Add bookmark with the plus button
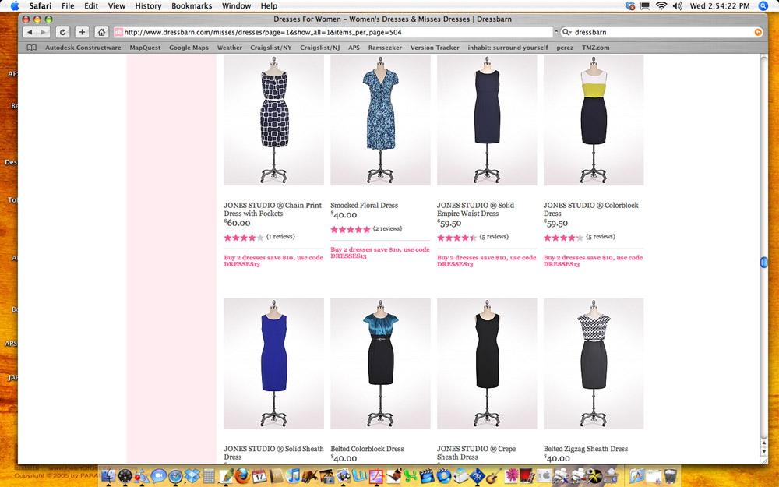 coord(82,32)
